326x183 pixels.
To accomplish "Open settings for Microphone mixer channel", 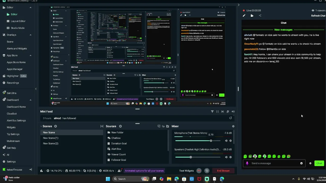I will [x=230, y=141].
